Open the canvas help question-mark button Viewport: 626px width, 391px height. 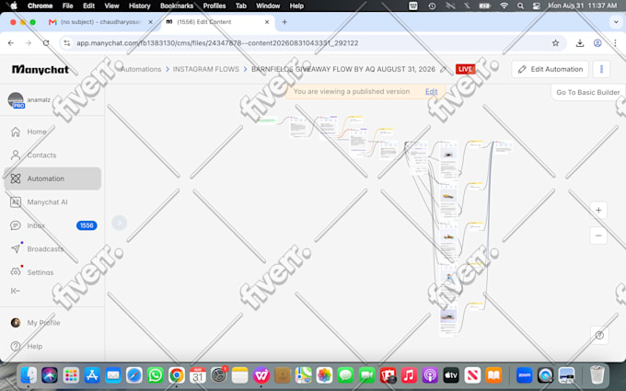[x=599, y=335]
